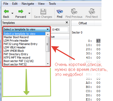
Task: Select Master Boot Record template
Action: point(24,37)
